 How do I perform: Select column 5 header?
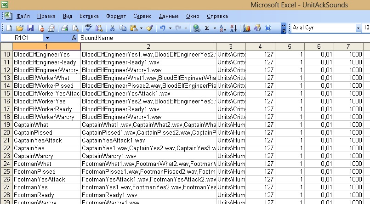[x=290, y=46]
